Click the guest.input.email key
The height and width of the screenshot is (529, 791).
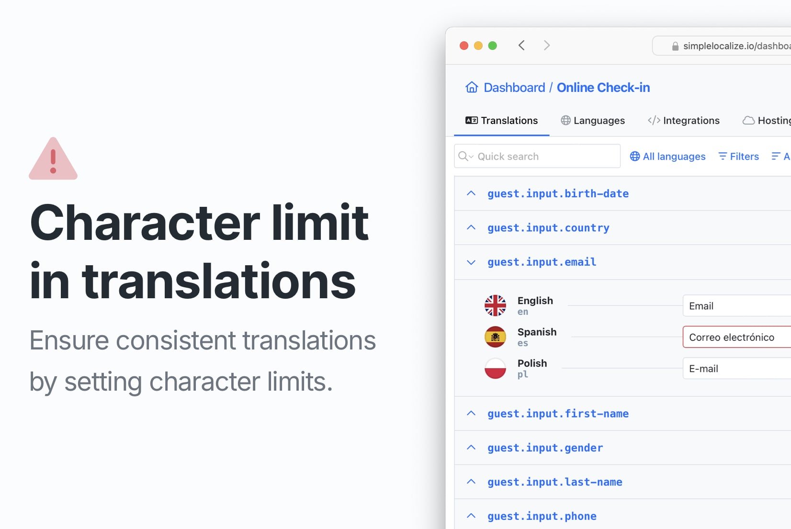click(542, 262)
